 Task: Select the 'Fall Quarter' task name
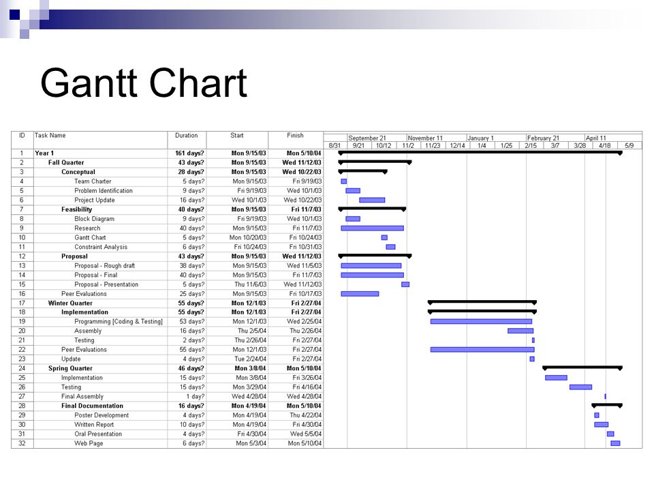click(66, 162)
